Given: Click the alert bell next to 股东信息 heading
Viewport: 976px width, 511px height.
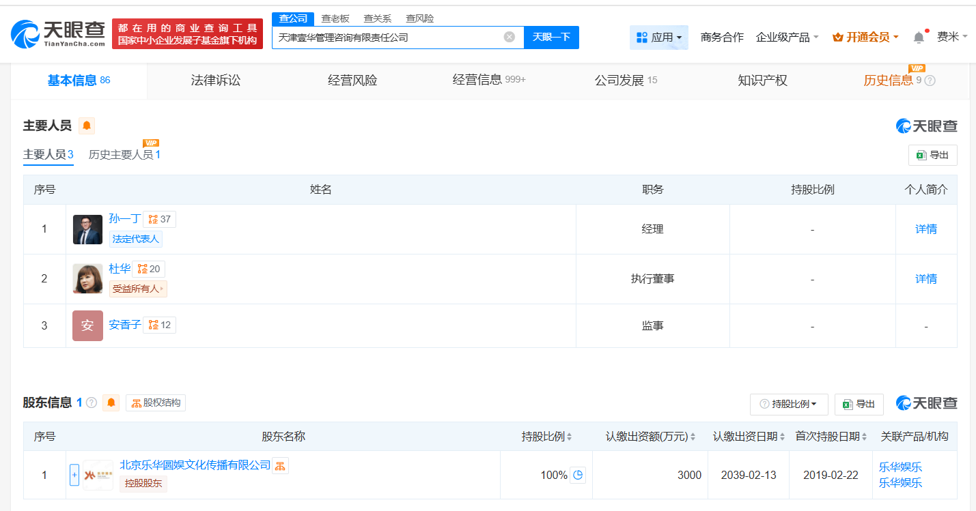Looking at the screenshot, I should [x=111, y=403].
